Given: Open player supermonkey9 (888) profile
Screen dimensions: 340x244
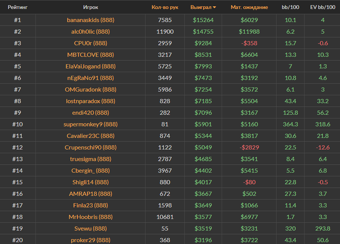Looking at the screenshot, I should pos(90,124).
